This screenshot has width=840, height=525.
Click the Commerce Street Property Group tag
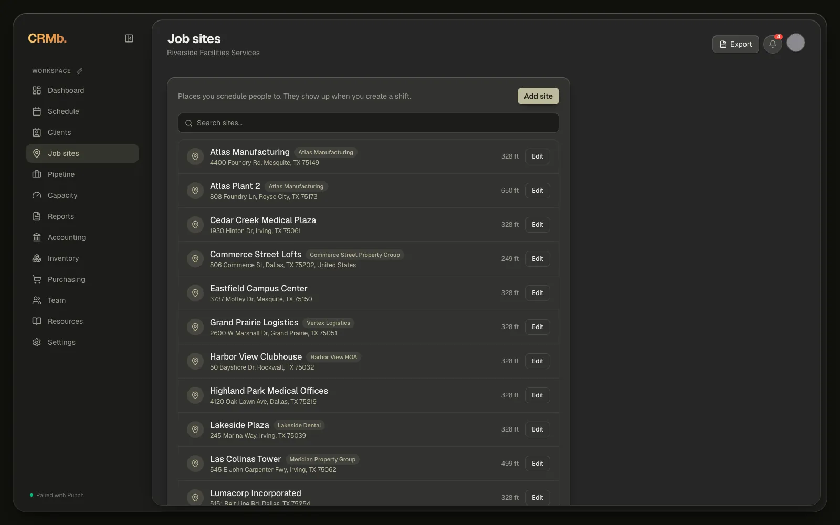point(355,255)
